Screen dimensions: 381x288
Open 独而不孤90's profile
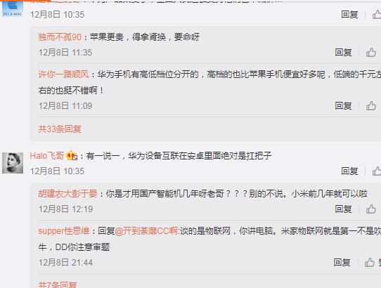click(x=60, y=37)
